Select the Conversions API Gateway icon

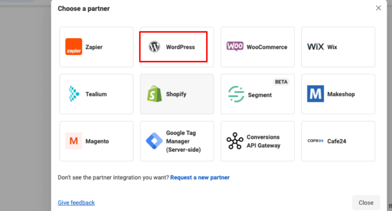235,141
